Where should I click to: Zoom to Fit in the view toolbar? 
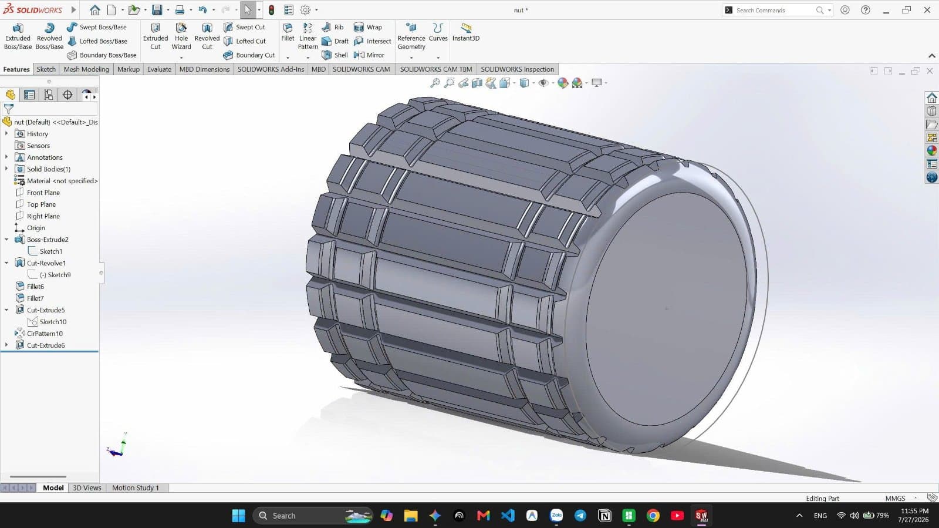[x=435, y=83]
